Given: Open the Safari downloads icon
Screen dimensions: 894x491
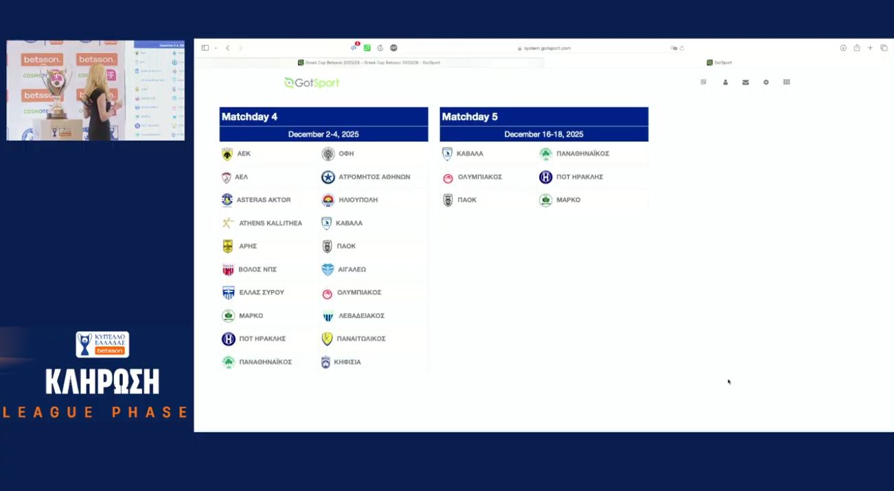Looking at the screenshot, I should pos(843,48).
